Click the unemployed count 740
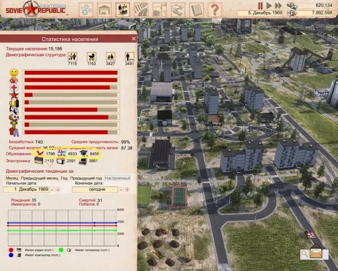The width and height of the screenshot is (338, 271). point(39,142)
